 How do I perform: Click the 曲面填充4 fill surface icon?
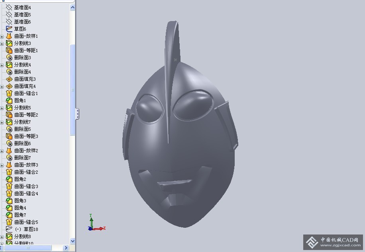pyautogui.click(x=9, y=86)
